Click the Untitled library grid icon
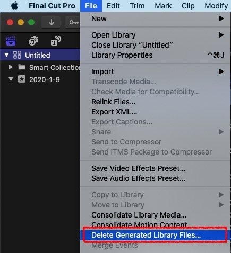The image size is (231, 253). [x=17, y=55]
